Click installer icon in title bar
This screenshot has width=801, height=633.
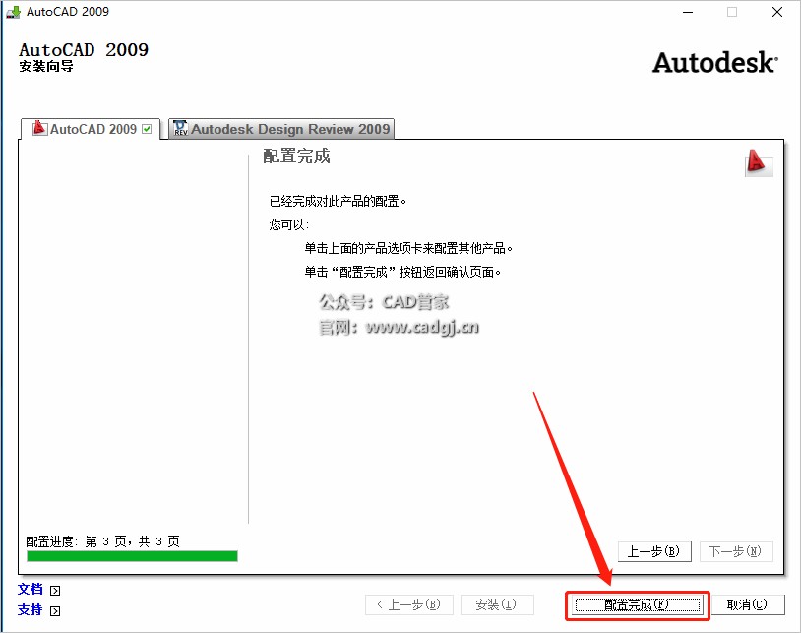[x=13, y=12]
